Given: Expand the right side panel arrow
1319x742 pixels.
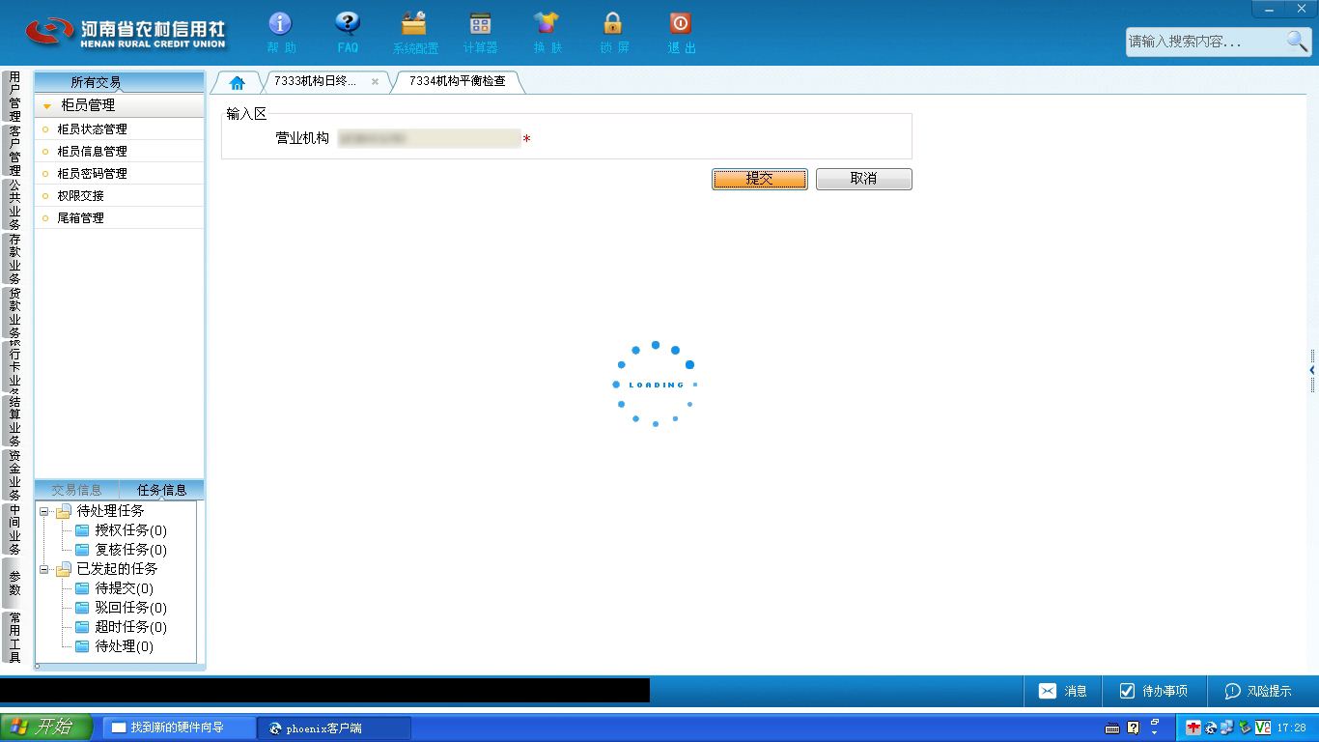Looking at the screenshot, I should click(x=1312, y=370).
